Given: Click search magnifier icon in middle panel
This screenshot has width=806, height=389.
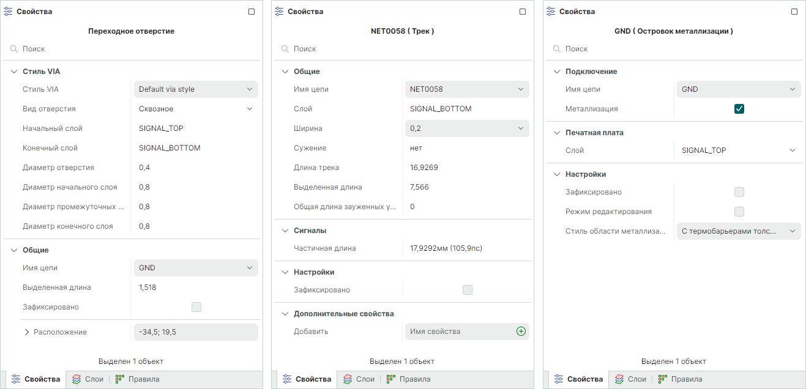Looking at the screenshot, I should pos(285,49).
